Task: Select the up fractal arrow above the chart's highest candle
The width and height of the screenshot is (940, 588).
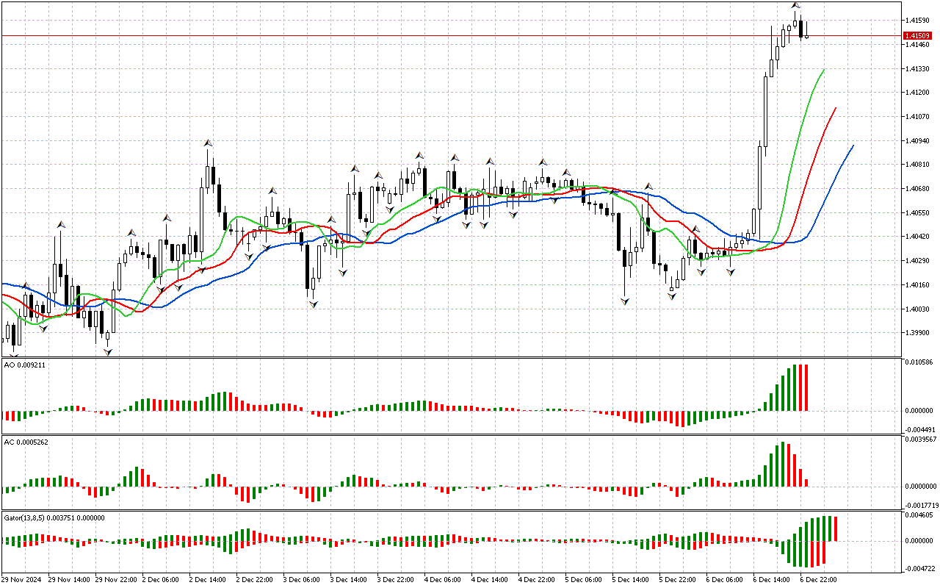Action: click(795, 5)
